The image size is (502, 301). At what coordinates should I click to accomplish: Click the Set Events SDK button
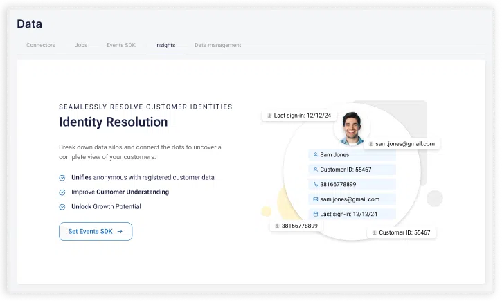click(96, 232)
